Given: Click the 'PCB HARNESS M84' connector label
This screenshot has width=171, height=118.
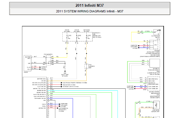Looking at the screenshot, I should 92,66.
